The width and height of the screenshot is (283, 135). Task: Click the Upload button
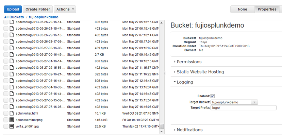tap(13, 9)
